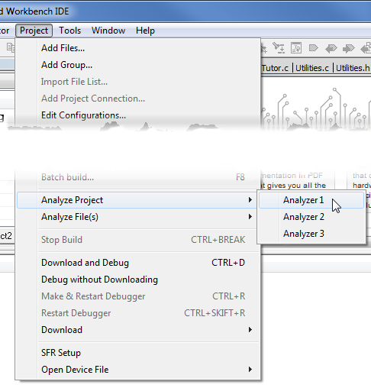371x388 pixels.
Task: Open the Tools menu
Action: pos(69,31)
